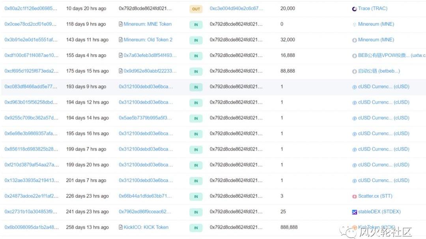View transaction 0xcf695d1925f673eda2
This screenshot has height=239, width=426.
[31, 71]
